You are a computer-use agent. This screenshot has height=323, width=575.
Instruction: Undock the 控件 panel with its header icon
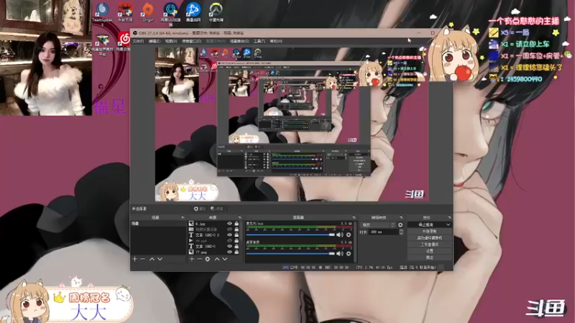coord(449,217)
